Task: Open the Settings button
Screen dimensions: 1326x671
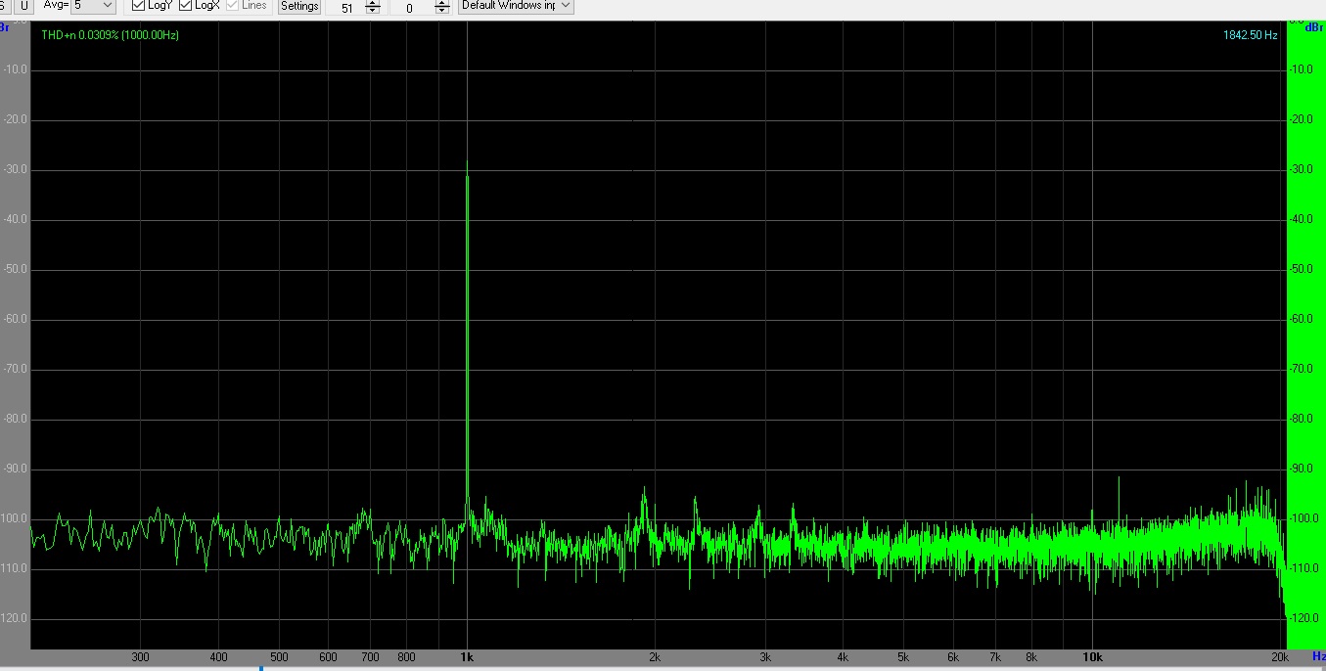Action: 299,6
